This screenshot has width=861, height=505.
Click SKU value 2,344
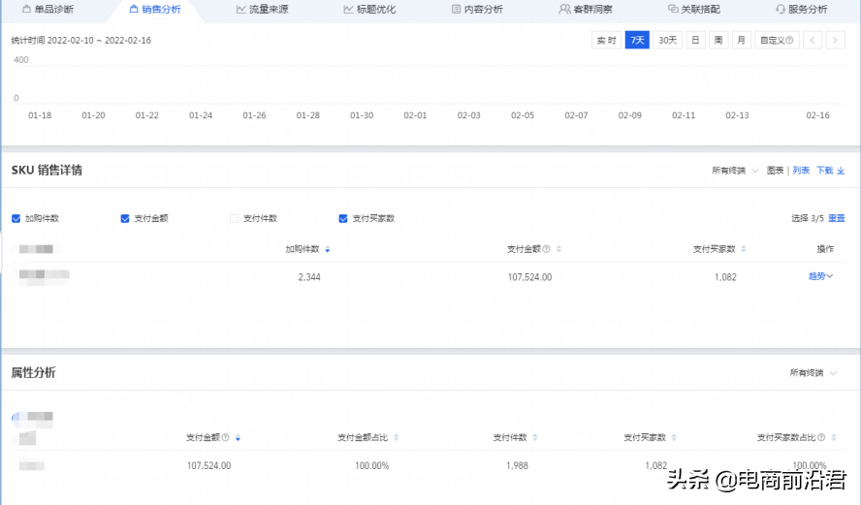(x=309, y=277)
